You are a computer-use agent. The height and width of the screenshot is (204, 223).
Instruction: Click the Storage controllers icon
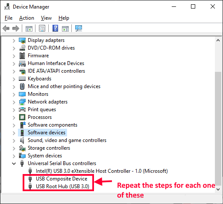(x=22, y=148)
